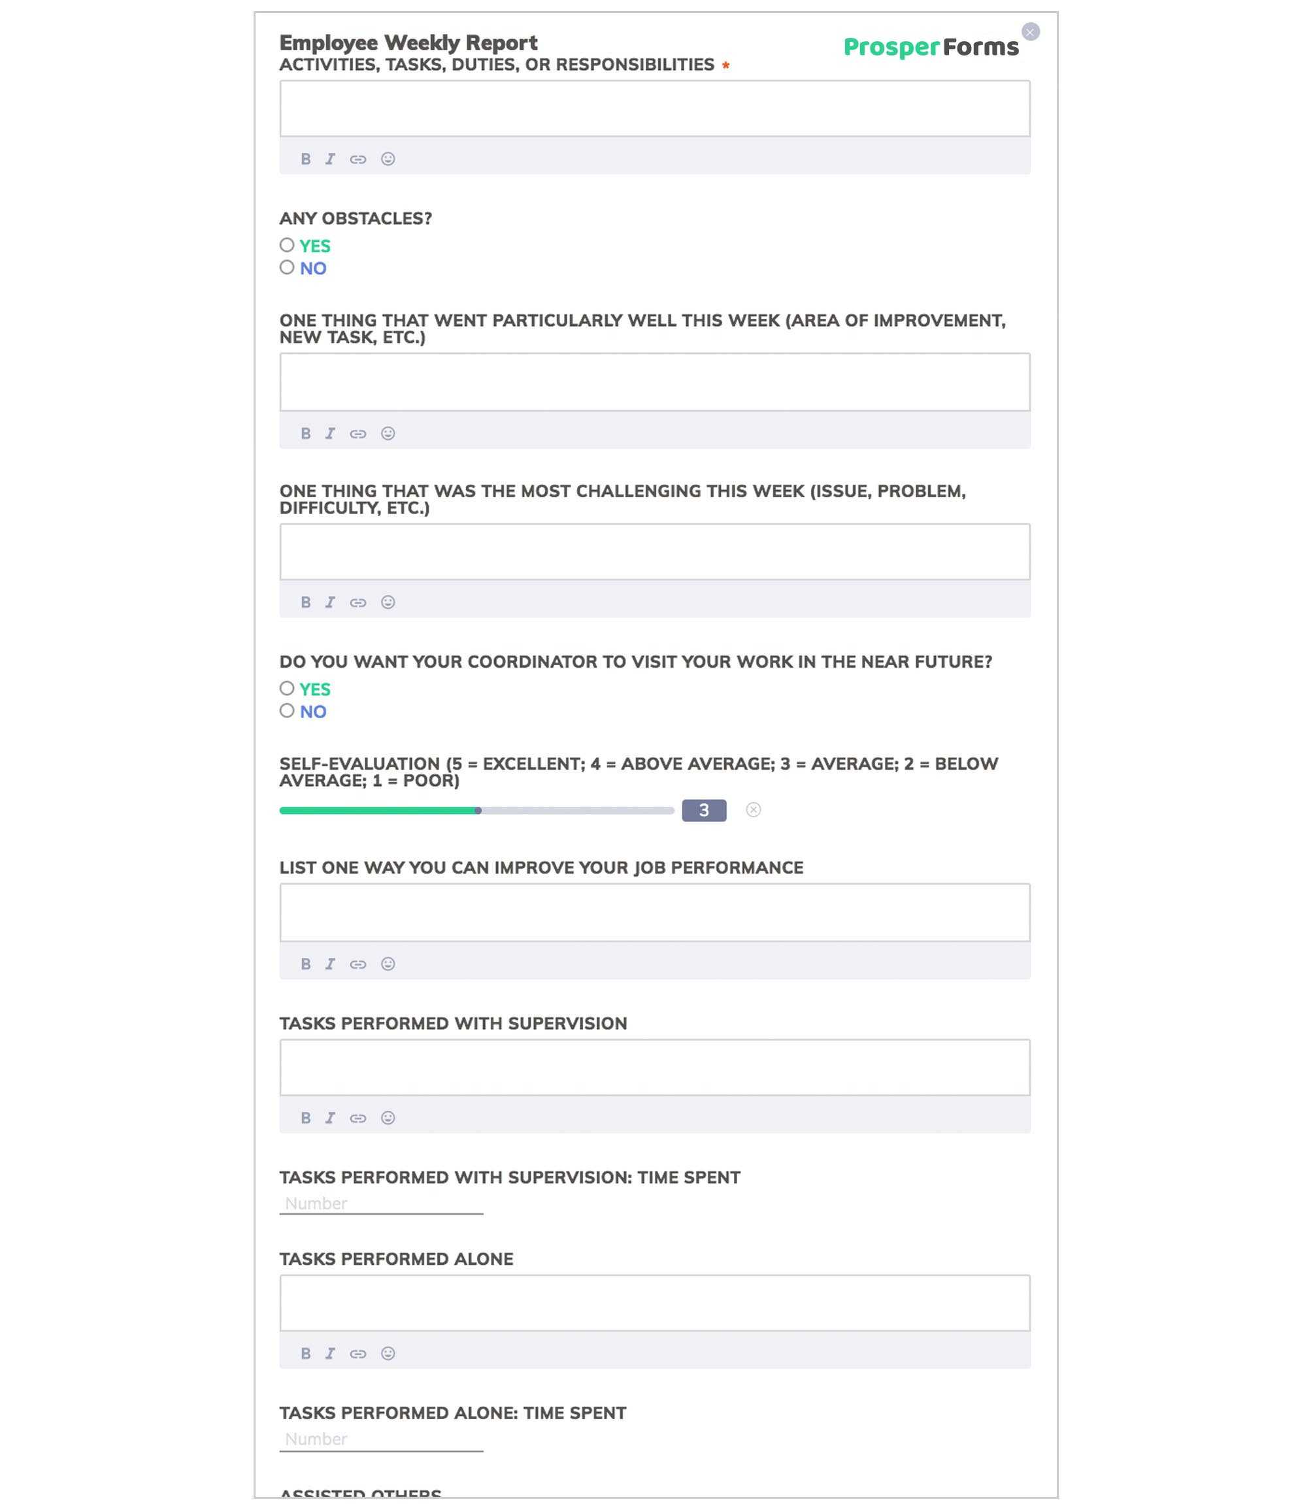Click most challenging this week text field
This screenshot has height=1504, width=1313.
point(654,550)
